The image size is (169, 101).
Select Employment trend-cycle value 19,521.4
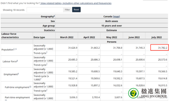(x=73, y=78)
